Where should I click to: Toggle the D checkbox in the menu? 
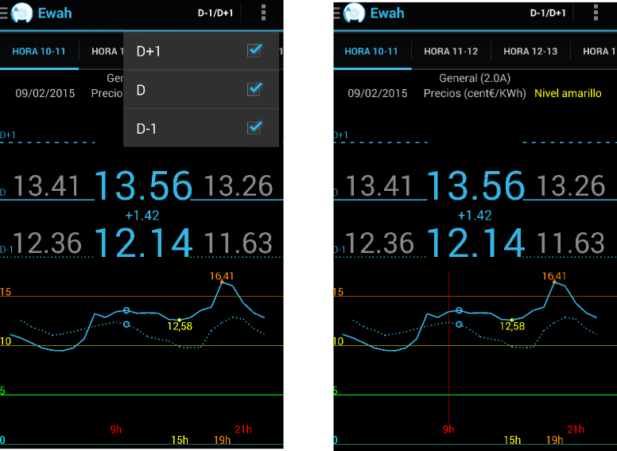(x=254, y=89)
